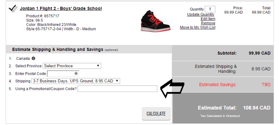Move item to My Wish List
Viewport: 279px width, 125px height.
(x=198, y=27)
